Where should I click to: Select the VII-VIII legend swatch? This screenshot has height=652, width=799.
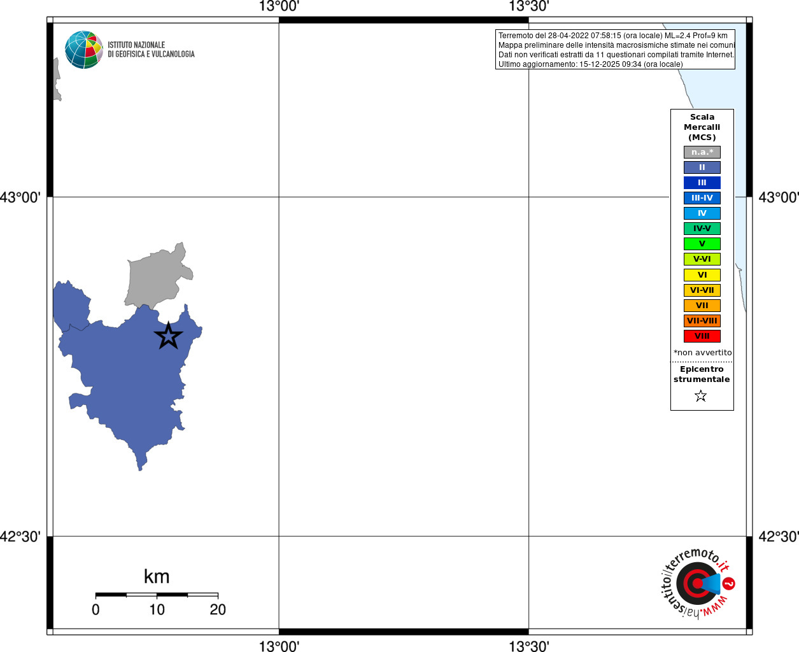702,321
